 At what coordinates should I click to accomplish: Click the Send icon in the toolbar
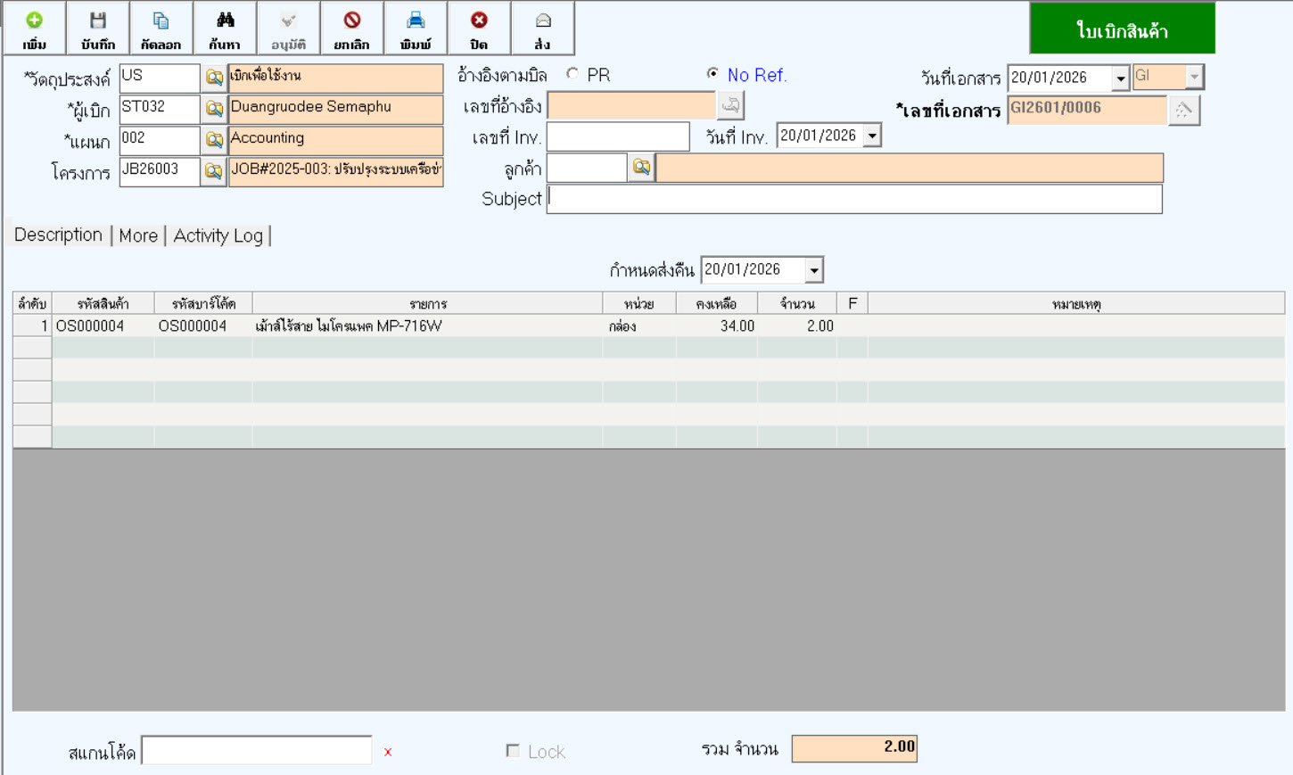coord(542,21)
